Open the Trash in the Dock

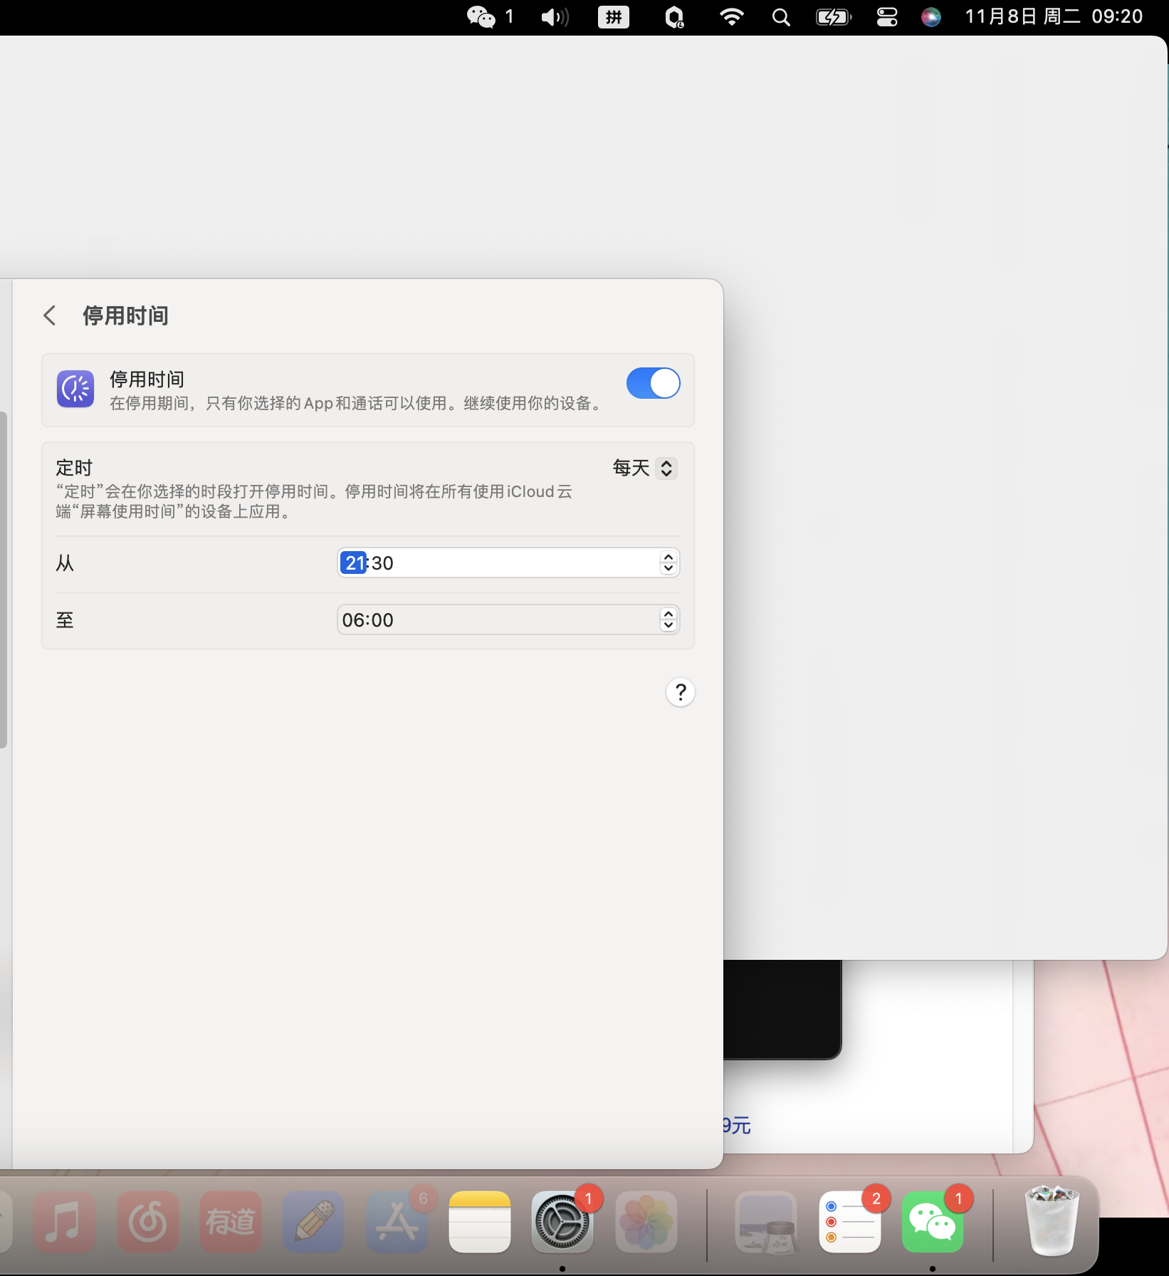1052,1220
